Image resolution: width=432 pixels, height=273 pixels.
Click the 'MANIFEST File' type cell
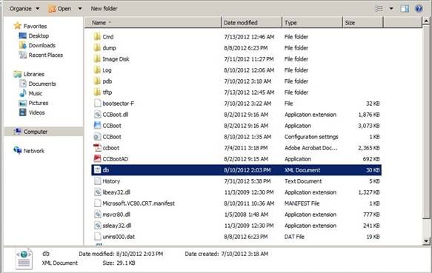pyautogui.click(x=302, y=203)
